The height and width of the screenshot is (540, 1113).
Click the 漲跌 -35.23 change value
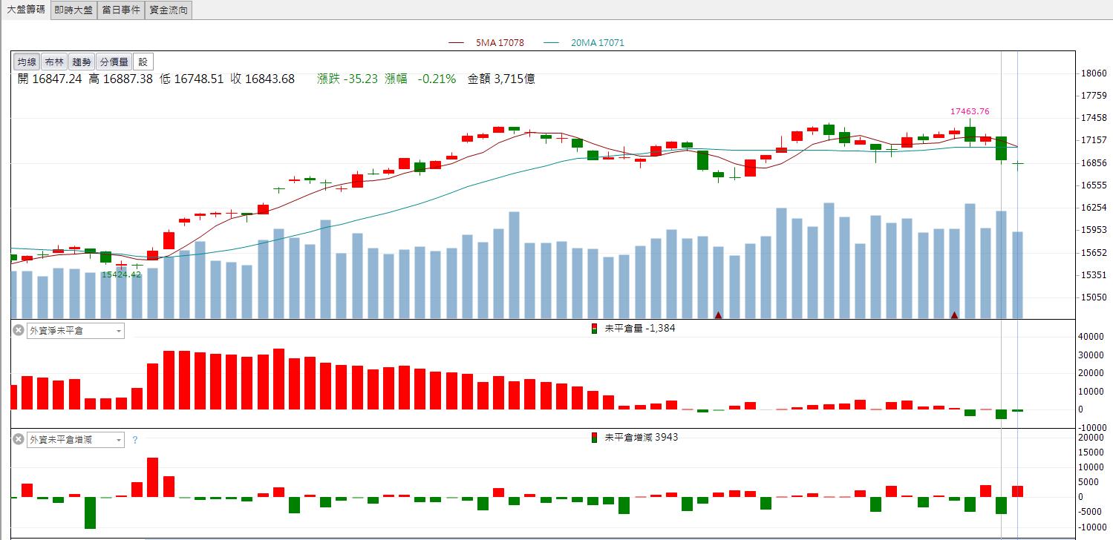click(x=347, y=79)
